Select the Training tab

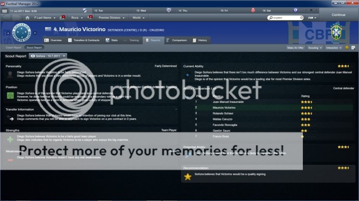131,41
